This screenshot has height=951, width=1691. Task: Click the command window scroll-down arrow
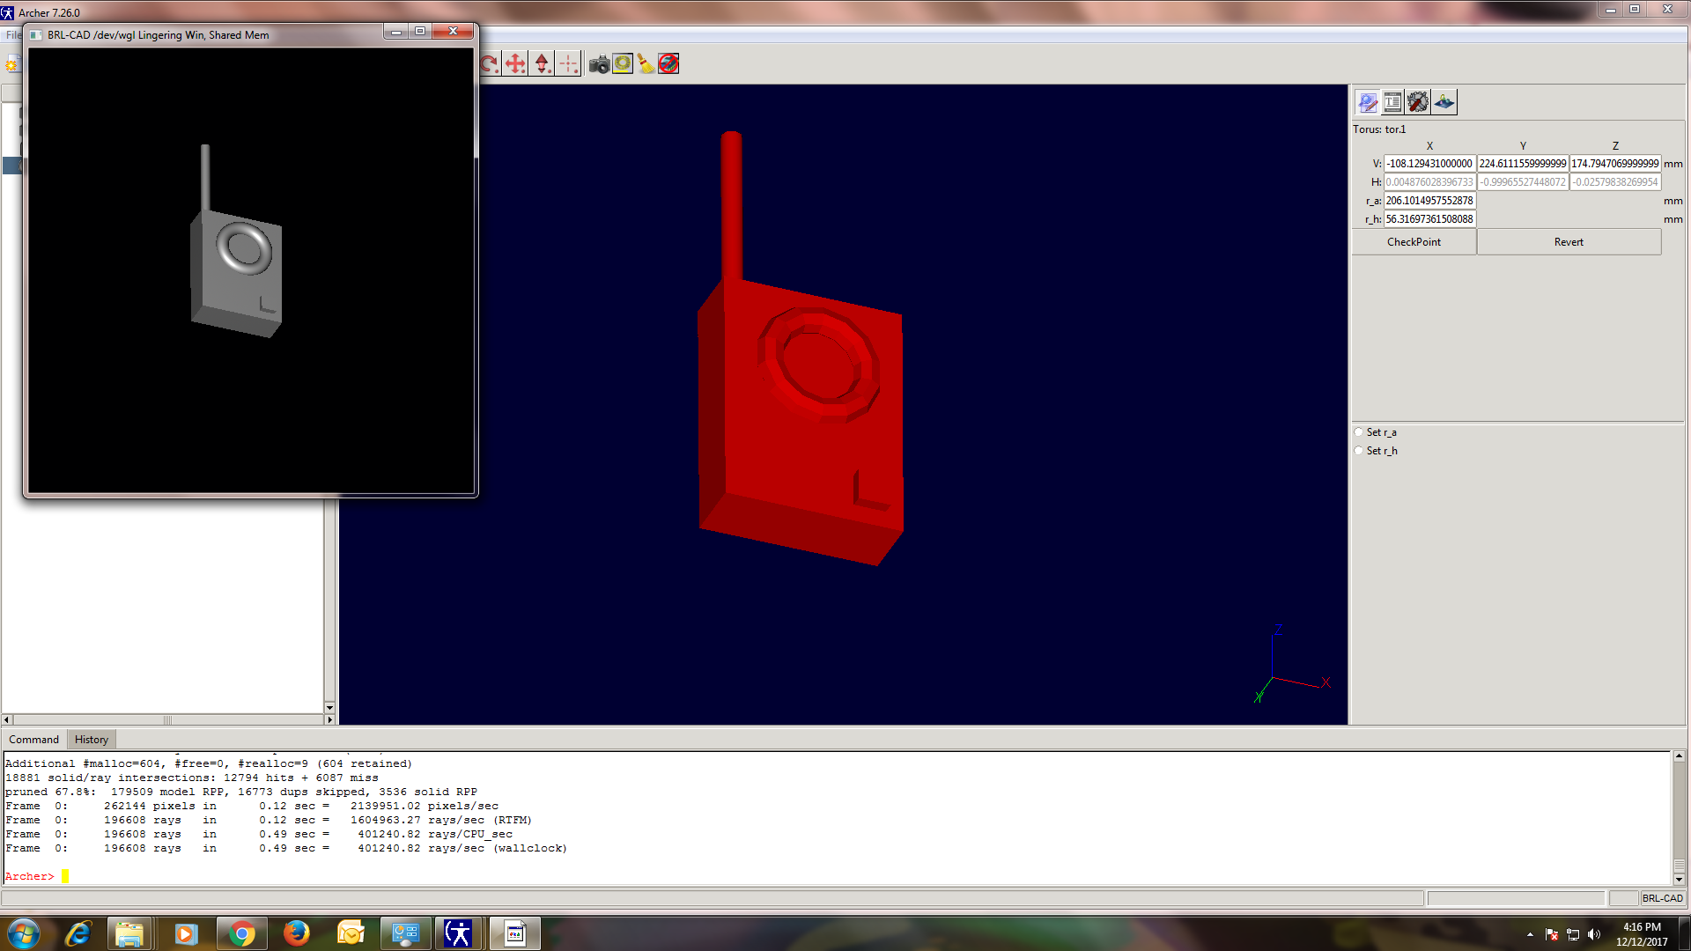[1679, 879]
